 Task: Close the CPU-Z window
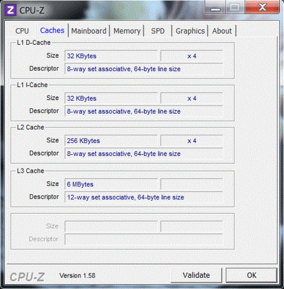click(x=262, y=7)
